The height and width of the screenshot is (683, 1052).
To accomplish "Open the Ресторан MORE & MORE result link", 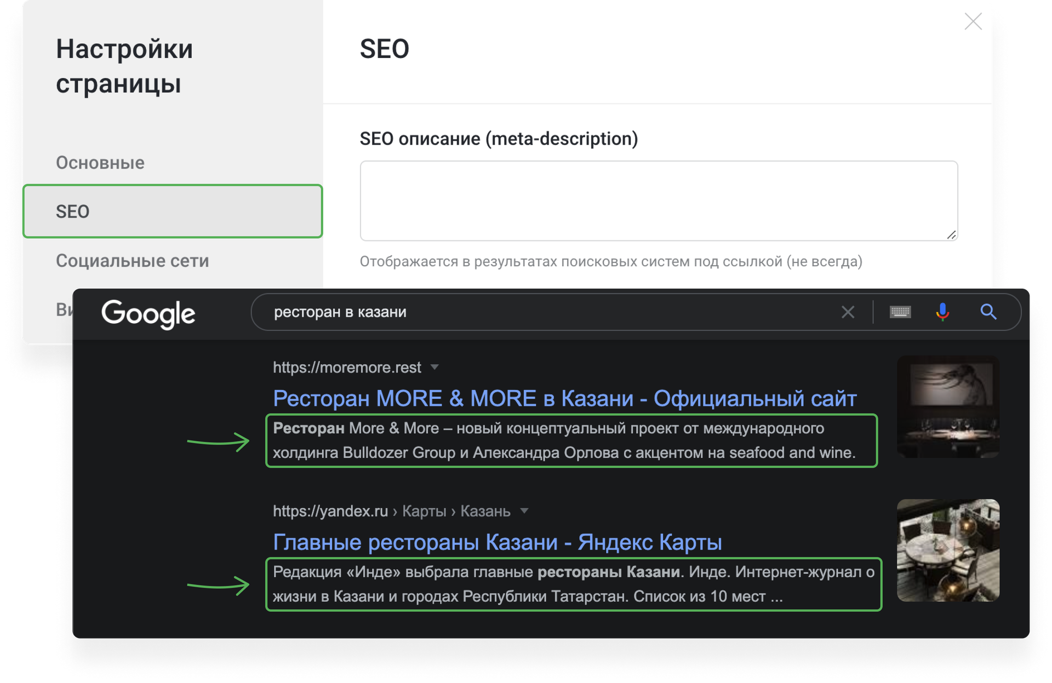I will [x=564, y=398].
